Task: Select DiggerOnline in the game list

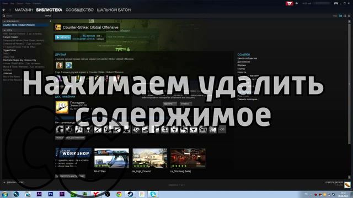Action: tap(9, 50)
